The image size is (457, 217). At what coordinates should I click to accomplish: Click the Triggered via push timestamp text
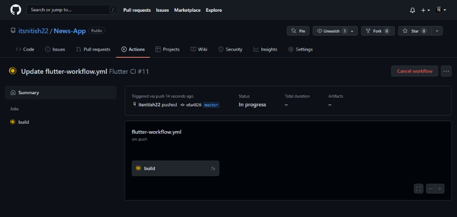click(x=162, y=96)
